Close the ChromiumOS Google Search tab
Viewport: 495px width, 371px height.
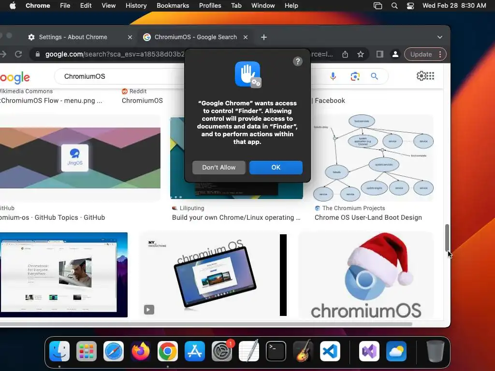[x=245, y=37]
